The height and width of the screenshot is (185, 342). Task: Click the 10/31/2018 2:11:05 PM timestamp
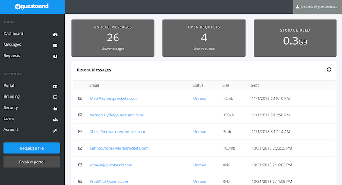[272, 182]
